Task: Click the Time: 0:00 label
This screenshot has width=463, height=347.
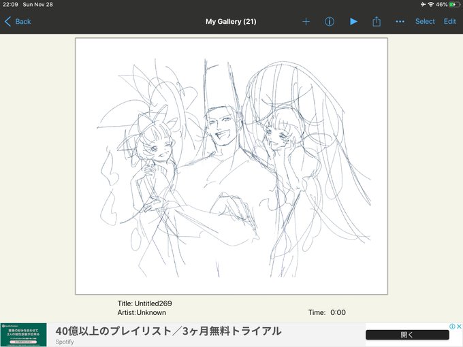Action: [327, 312]
